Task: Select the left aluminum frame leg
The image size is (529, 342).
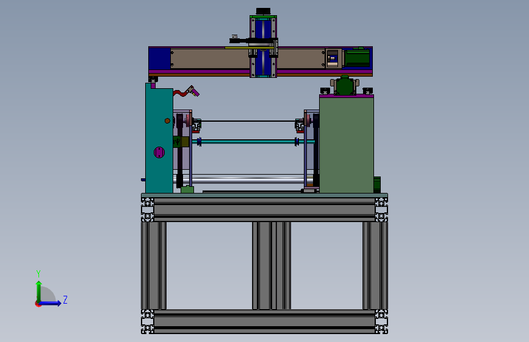Action: 154,265
